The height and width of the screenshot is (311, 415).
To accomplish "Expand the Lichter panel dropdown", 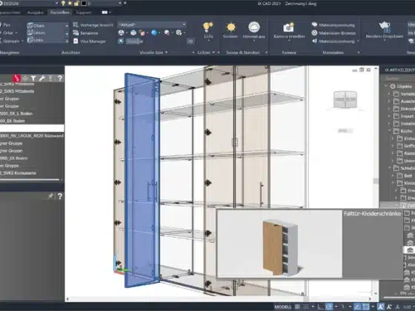I will point(213,53).
